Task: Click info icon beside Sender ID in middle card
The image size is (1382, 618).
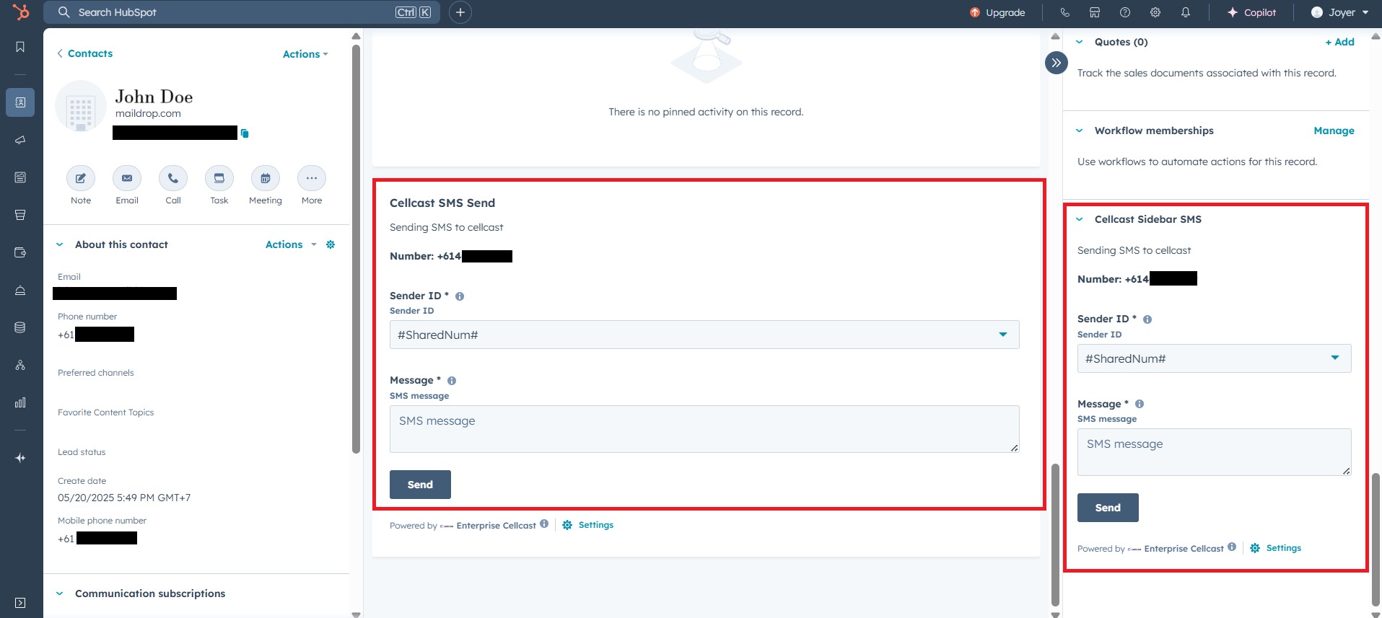Action: point(460,296)
